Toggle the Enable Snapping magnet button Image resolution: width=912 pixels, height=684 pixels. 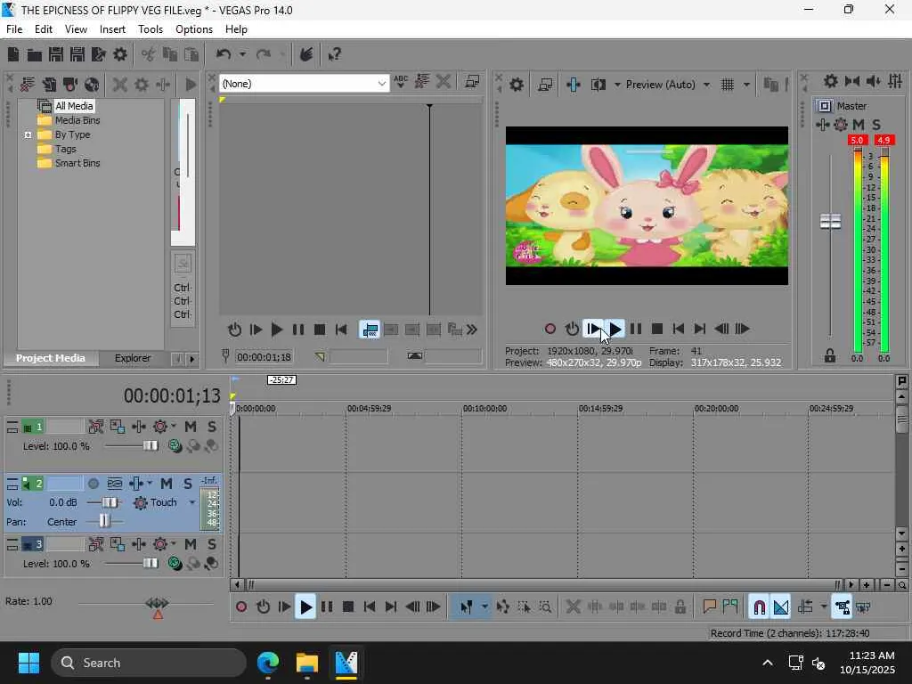pos(759,607)
